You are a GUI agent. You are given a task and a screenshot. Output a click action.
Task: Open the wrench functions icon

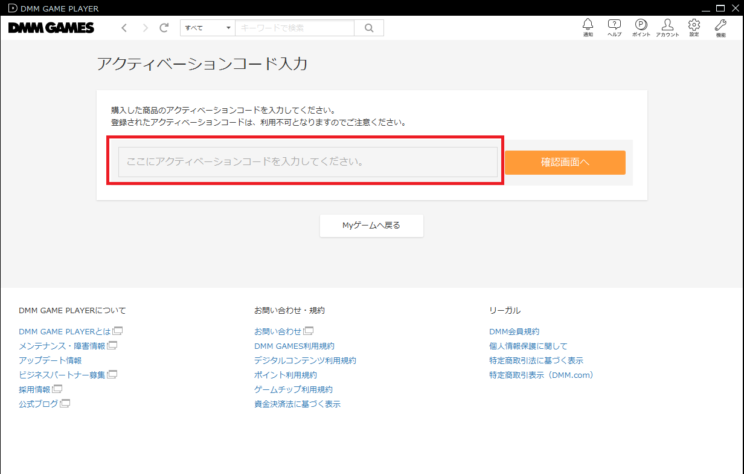click(720, 27)
